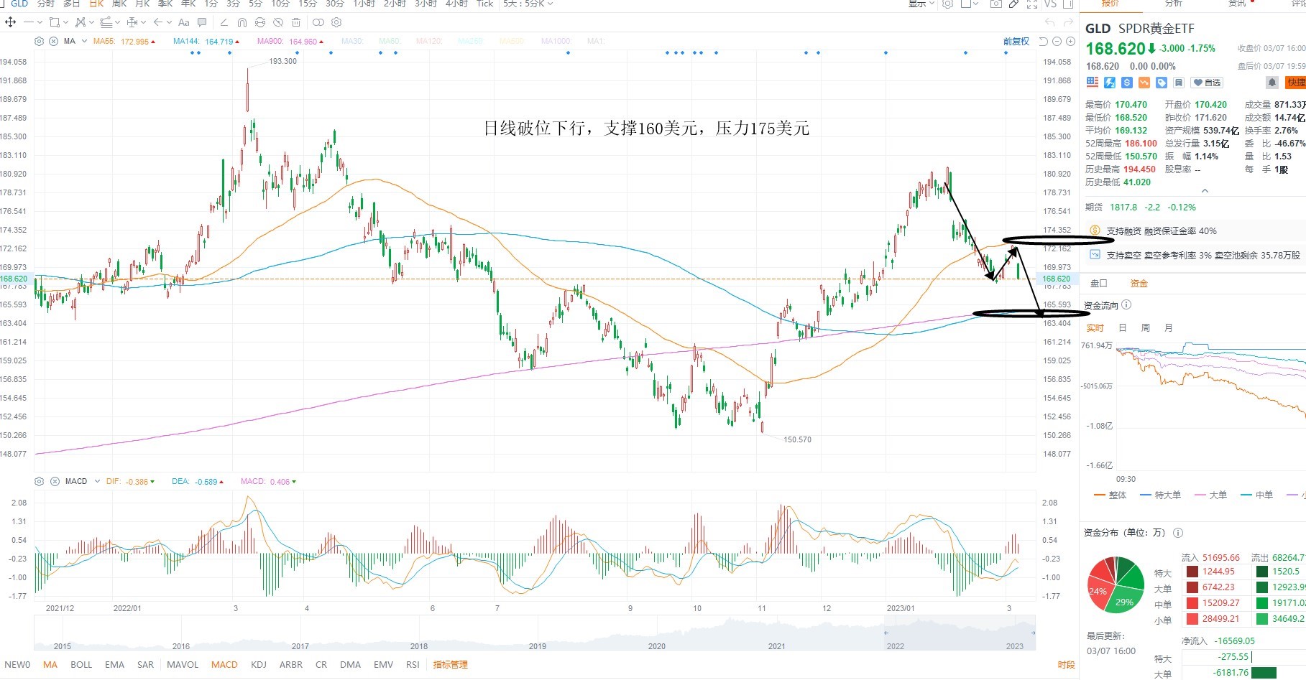This screenshot has height=680, width=1306.
Task: Click the edit pen icon in top toolbar
Action: [1013, 4]
